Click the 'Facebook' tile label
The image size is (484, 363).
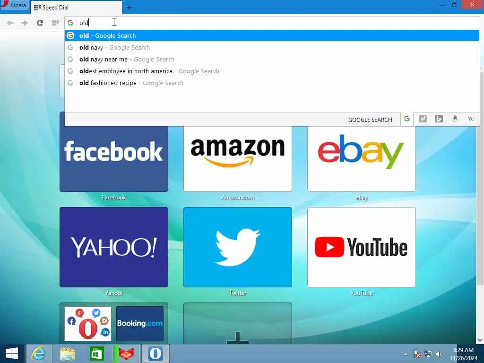click(x=114, y=198)
